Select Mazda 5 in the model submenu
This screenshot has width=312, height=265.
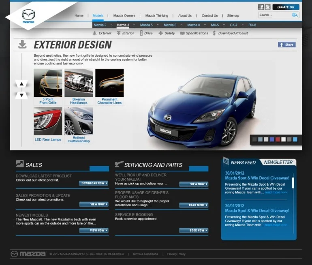coord(146,25)
